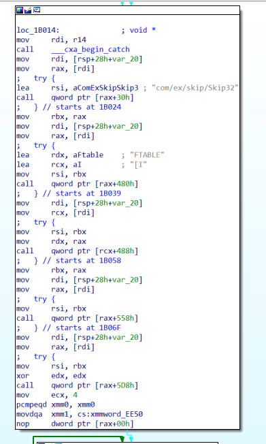Click the graph node title bar
Screen dimensions: 266x444
[128, 10]
